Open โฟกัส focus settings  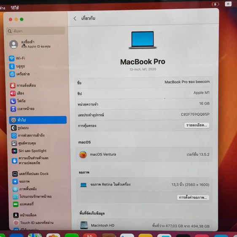tap(18, 101)
